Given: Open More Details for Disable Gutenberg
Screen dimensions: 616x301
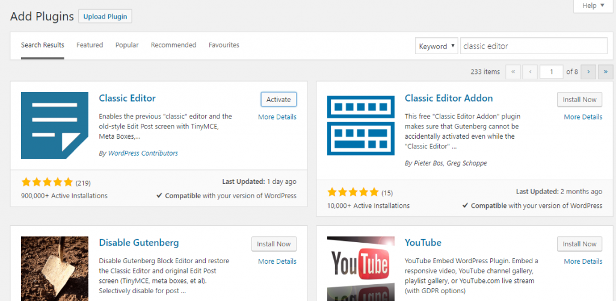Looking at the screenshot, I should coord(277,261).
